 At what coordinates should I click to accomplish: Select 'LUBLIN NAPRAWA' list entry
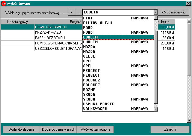(x=118, y=42)
